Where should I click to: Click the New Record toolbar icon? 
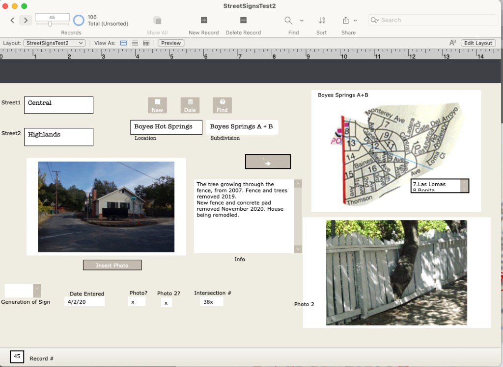[204, 20]
